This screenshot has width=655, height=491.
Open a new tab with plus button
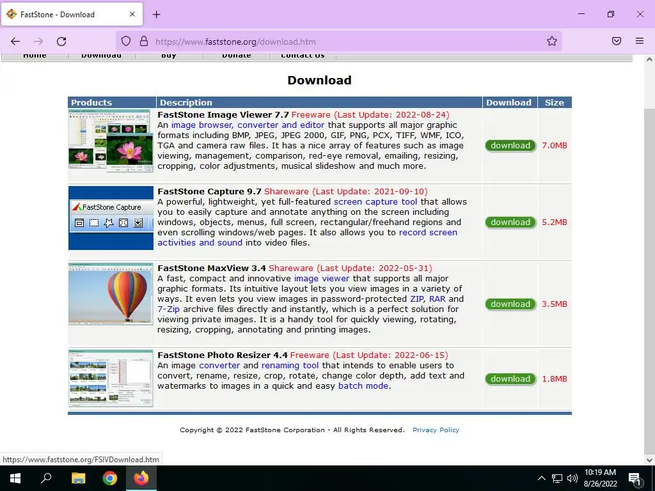click(x=156, y=15)
